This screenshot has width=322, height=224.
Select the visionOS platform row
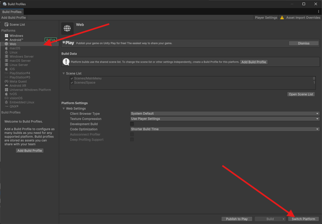[30, 98]
